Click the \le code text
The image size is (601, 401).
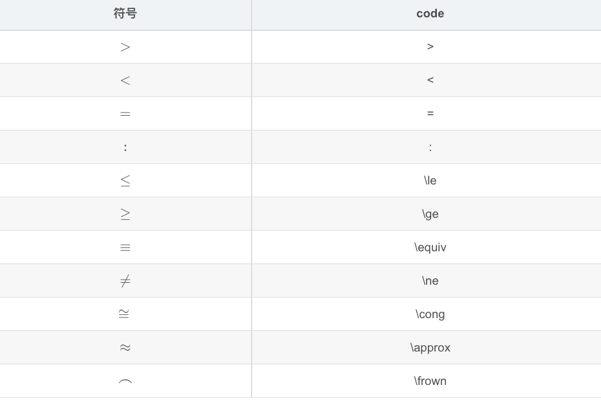tap(430, 181)
